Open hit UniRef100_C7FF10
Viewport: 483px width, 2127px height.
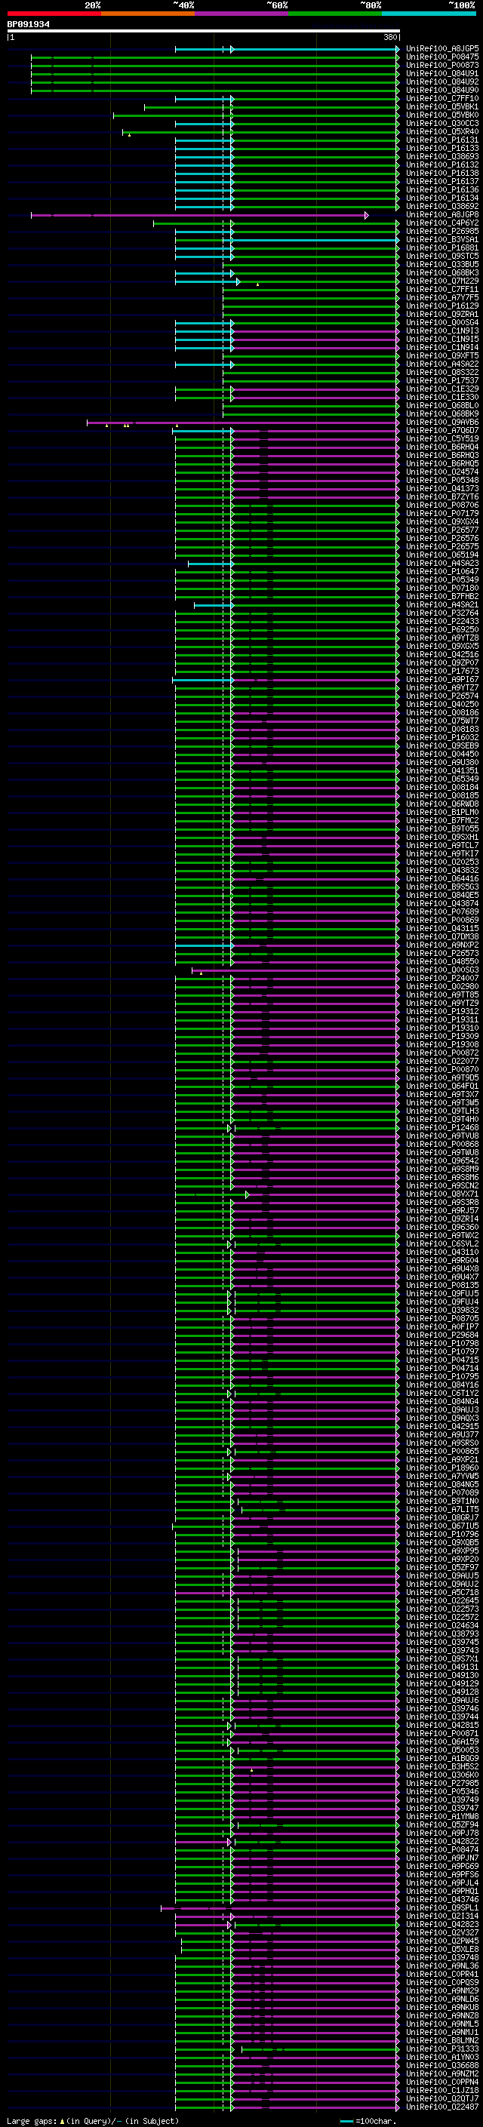point(441,98)
